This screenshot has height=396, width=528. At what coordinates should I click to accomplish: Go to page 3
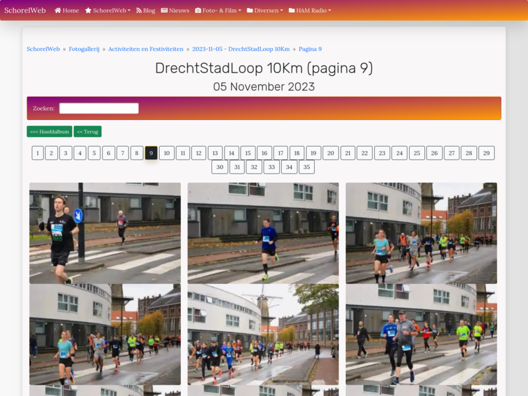[65, 153]
